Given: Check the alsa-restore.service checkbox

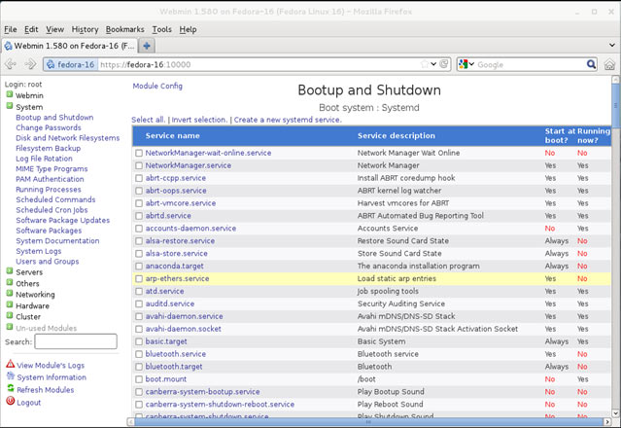Looking at the screenshot, I should (139, 241).
